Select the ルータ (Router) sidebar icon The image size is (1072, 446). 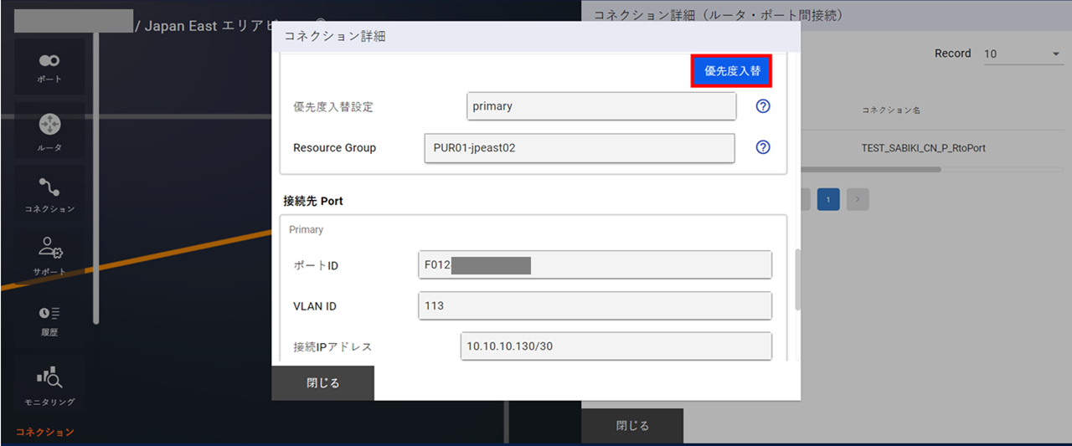[49, 131]
